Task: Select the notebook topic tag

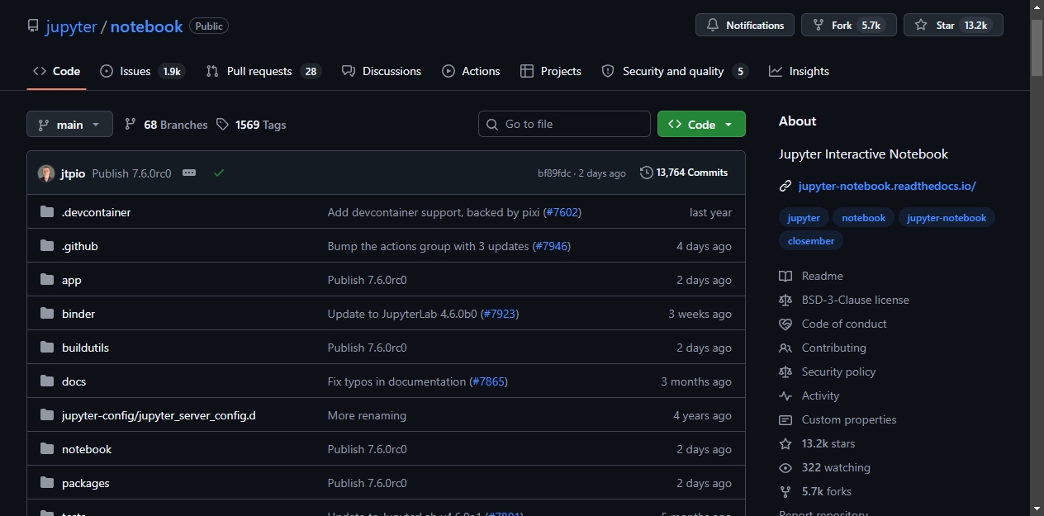Action: tap(864, 218)
